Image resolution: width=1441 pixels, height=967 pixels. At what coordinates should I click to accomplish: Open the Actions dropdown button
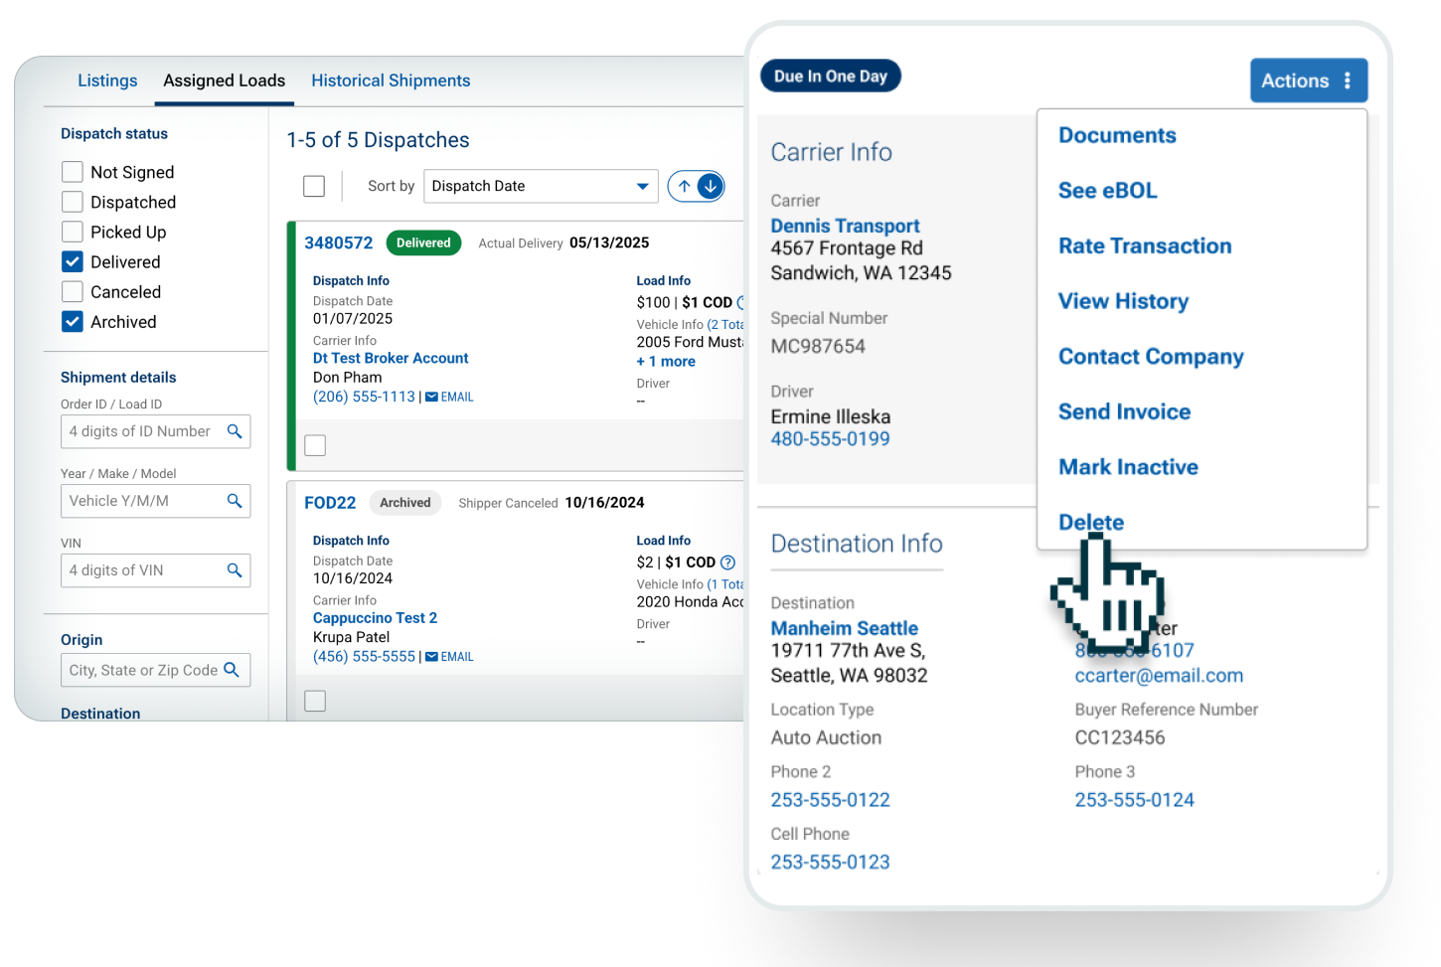click(1308, 81)
